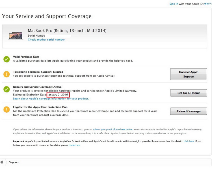Open the Sign in link
The height and width of the screenshot is (169, 212).
(174, 4)
